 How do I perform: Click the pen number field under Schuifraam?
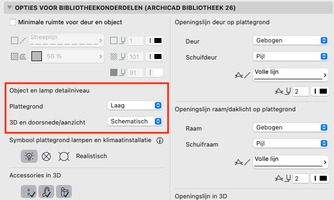pos(301,179)
